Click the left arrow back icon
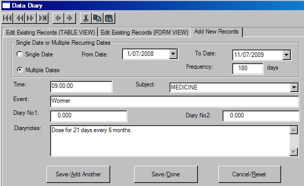The height and width of the screenshot is (186, 304). 58,18
